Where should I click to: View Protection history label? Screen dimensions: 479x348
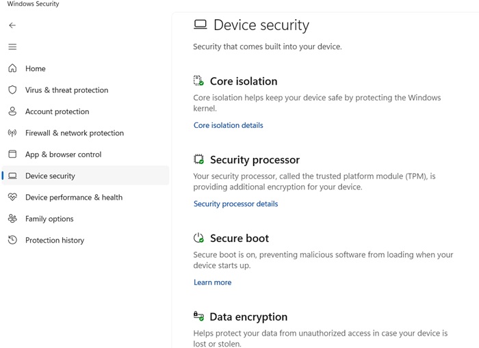[x=55, y=240]
